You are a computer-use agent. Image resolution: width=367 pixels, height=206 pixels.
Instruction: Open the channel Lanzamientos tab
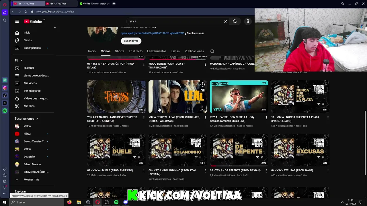[x=157, y=51]
